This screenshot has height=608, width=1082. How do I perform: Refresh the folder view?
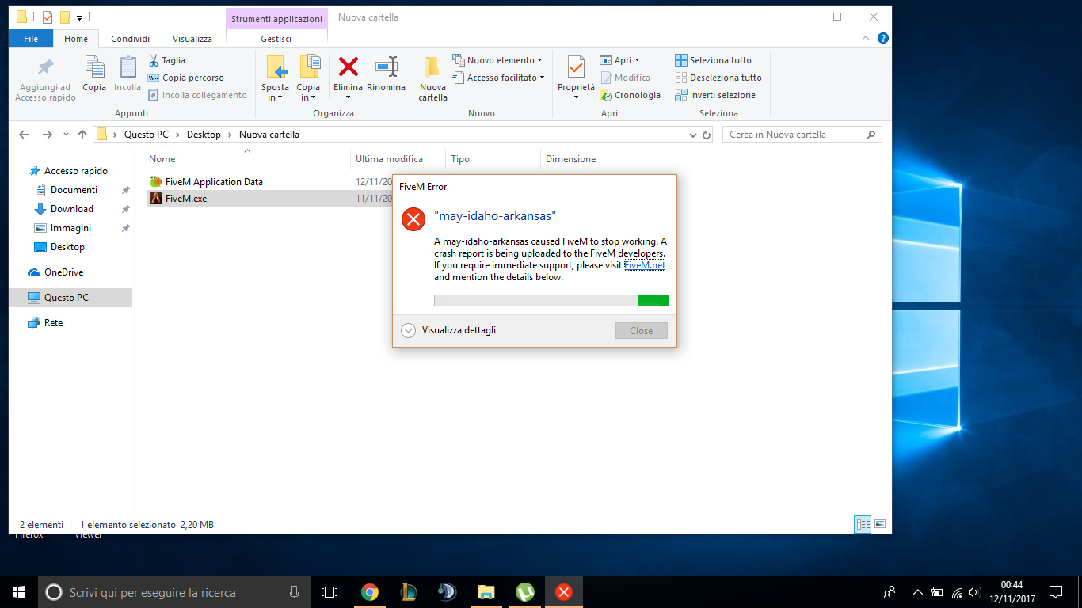[707, 135]
